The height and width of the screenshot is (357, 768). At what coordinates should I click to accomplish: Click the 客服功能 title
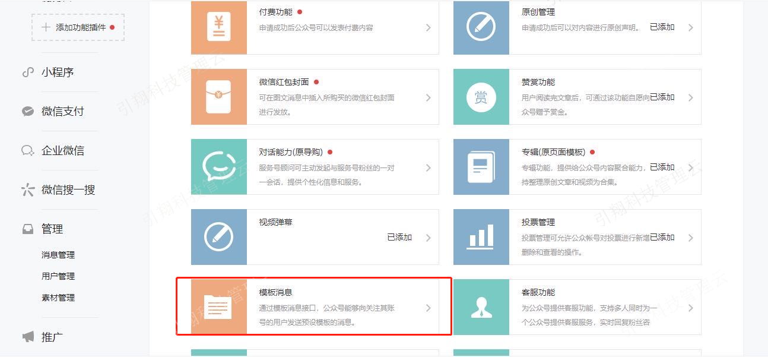point(538,292)
